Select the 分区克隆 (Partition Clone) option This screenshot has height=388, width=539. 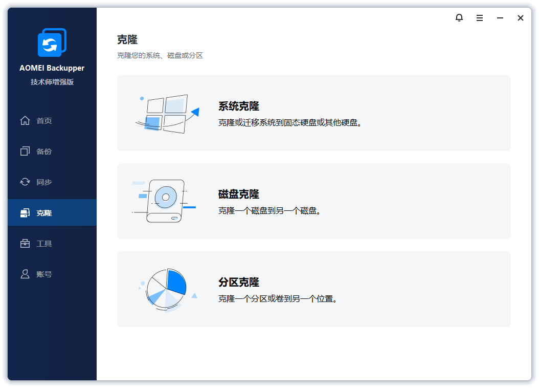[313, 289]
